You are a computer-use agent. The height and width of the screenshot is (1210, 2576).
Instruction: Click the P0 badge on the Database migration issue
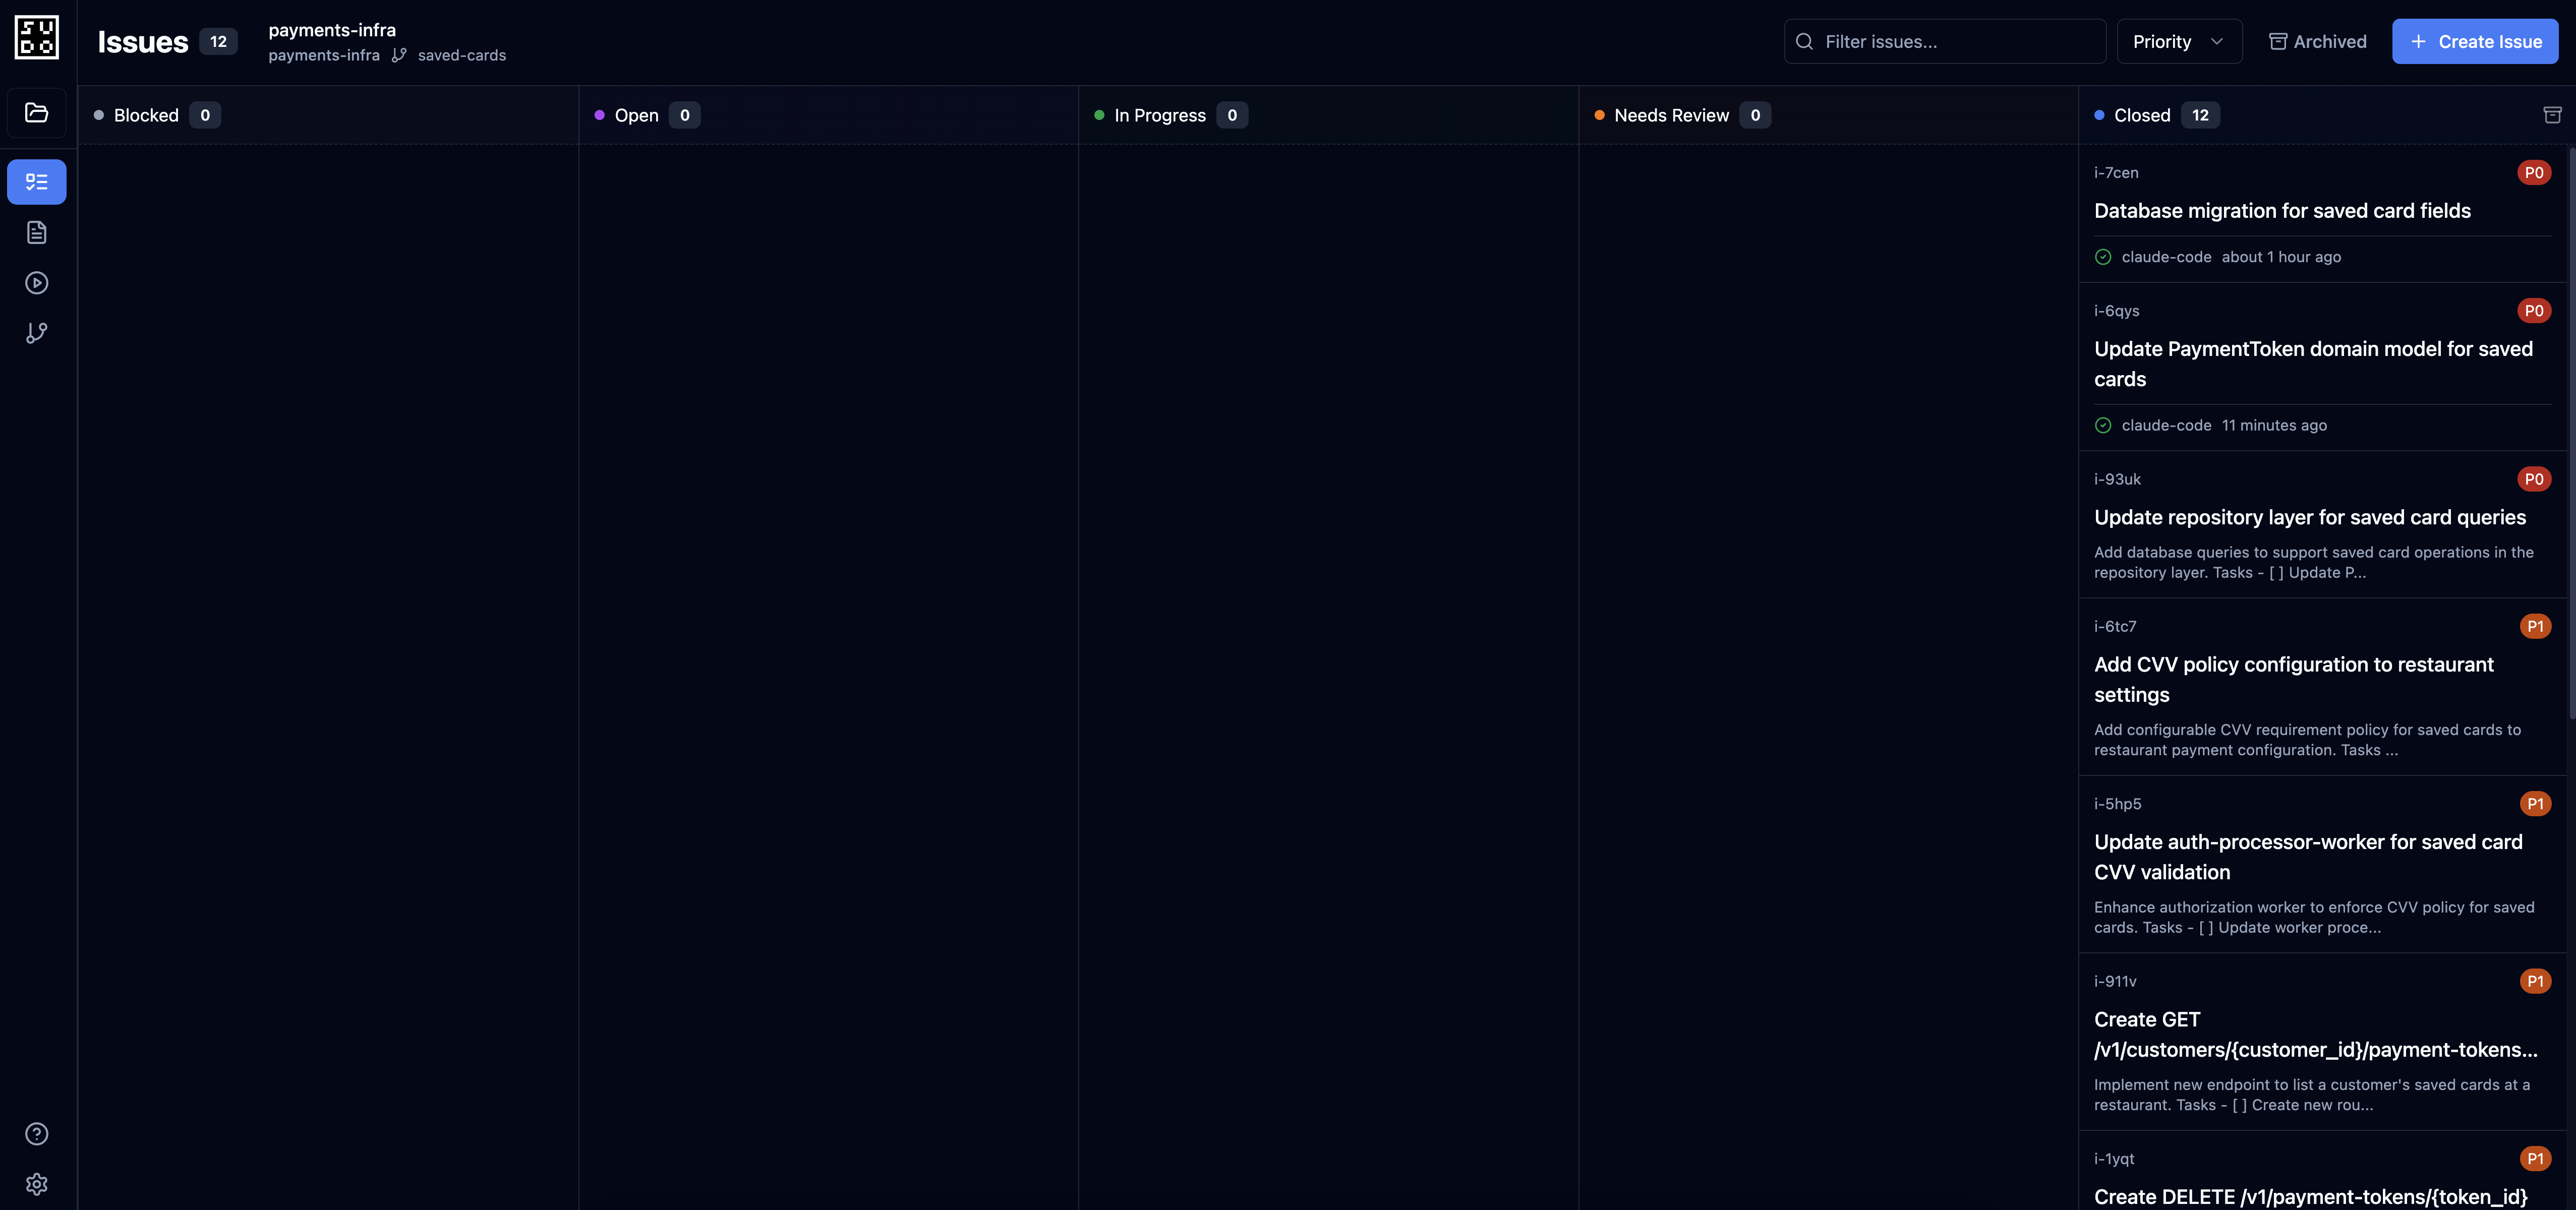point(2535,172)
